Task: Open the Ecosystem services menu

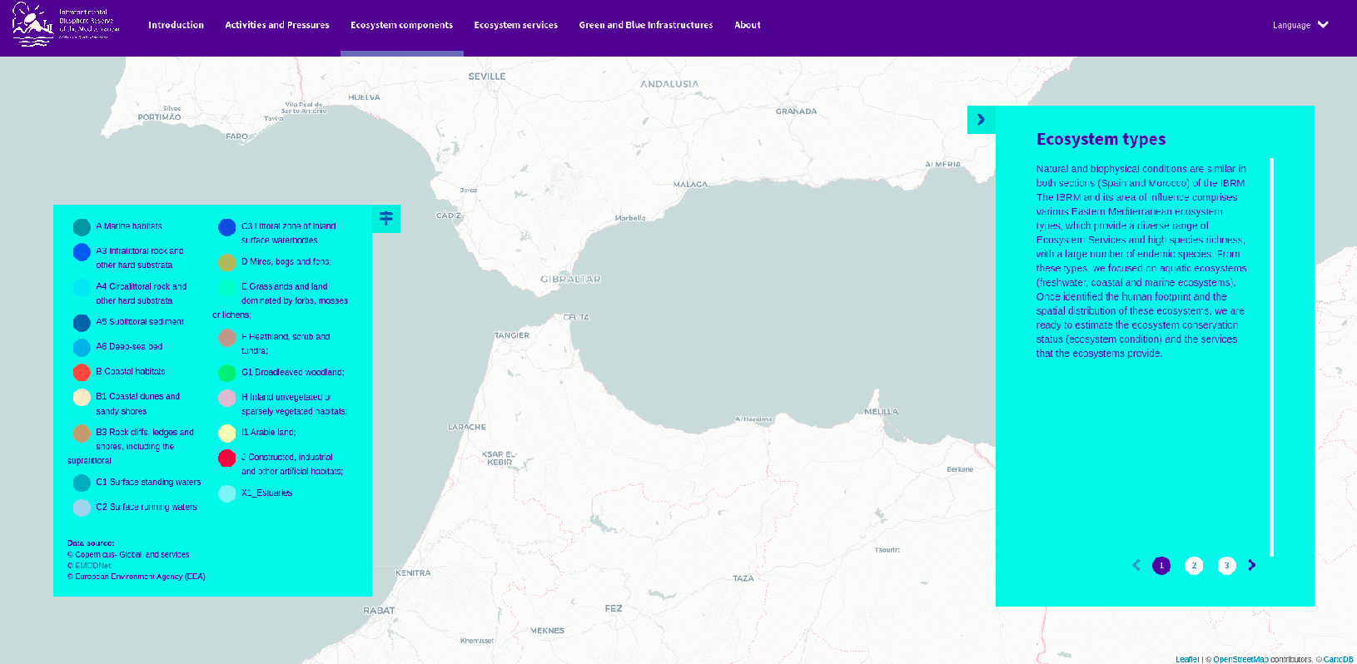Action: tap(516, 25)
